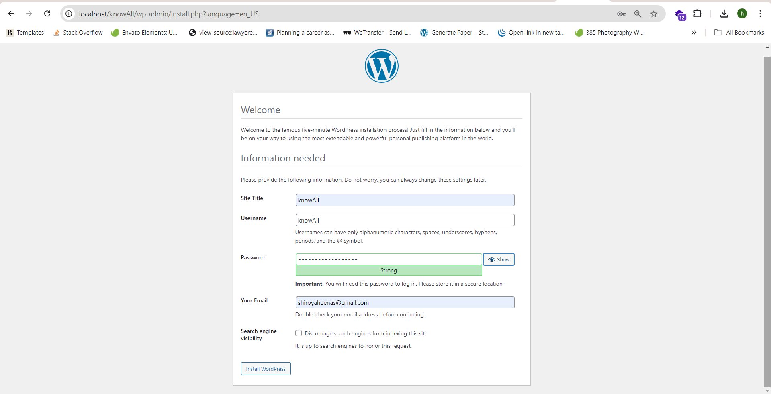Toggle the bookmark star for this page
The width and height of the screenshot is (771, 394).
point(653,14)
